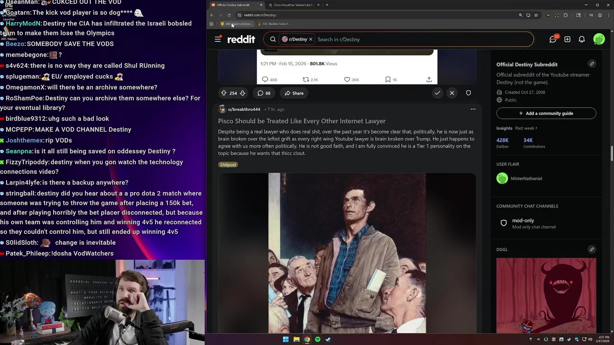Open the 68 comments on post
This screenshot has height=345, width=614.
[x=264, y=93]
